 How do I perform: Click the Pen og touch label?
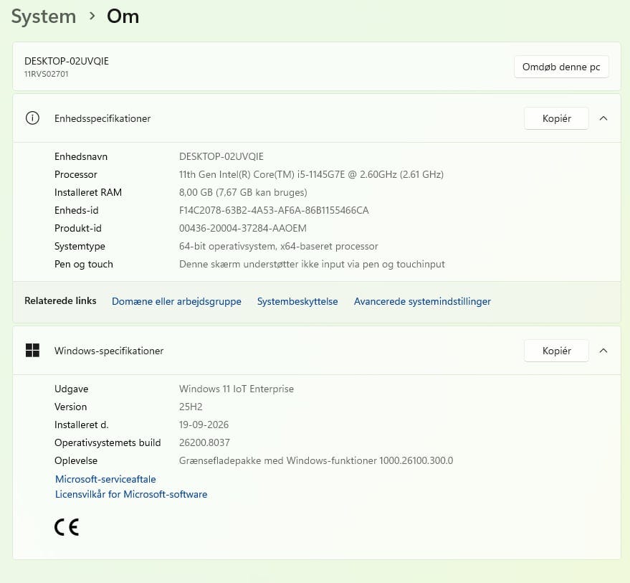coord(84,264)
